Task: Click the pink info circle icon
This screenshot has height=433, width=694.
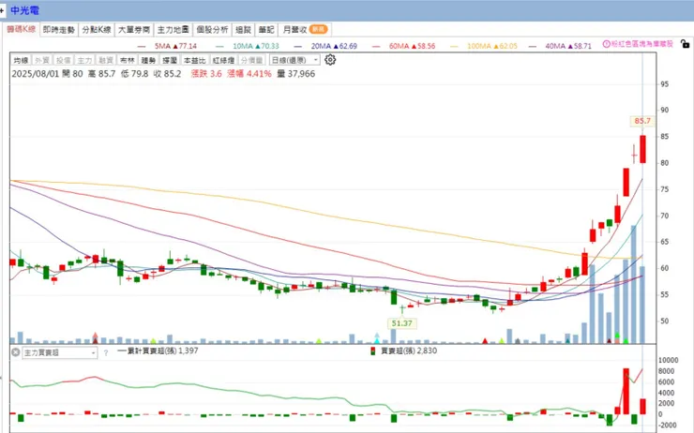Action: [x=607, y=44]
